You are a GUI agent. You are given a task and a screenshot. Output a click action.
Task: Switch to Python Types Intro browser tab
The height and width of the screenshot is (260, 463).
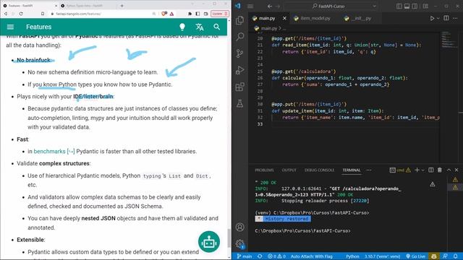pyautogui.click(x=85, y=6)
